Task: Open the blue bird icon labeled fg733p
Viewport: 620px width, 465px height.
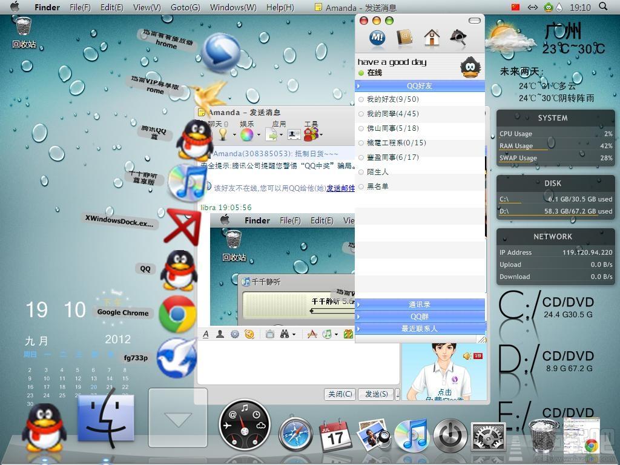Action: [177, 358]
